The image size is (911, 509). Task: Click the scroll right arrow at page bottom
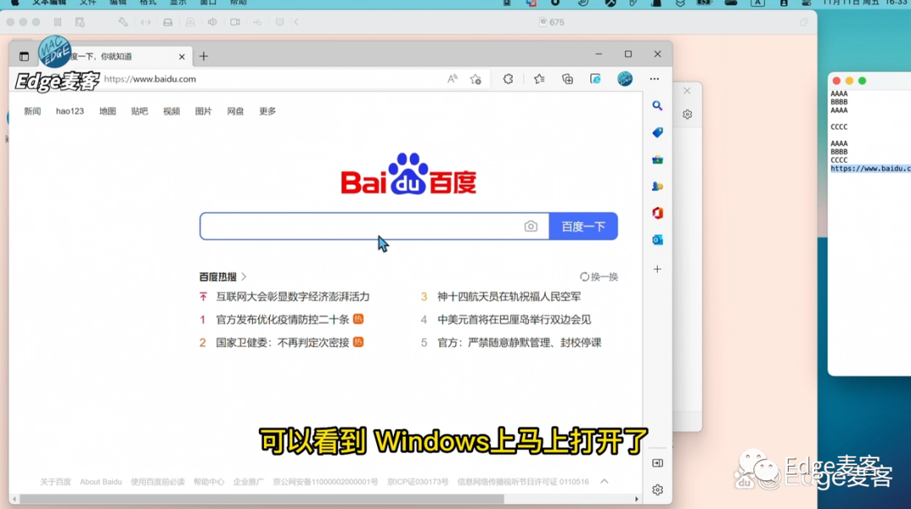(x=636, y=499)
